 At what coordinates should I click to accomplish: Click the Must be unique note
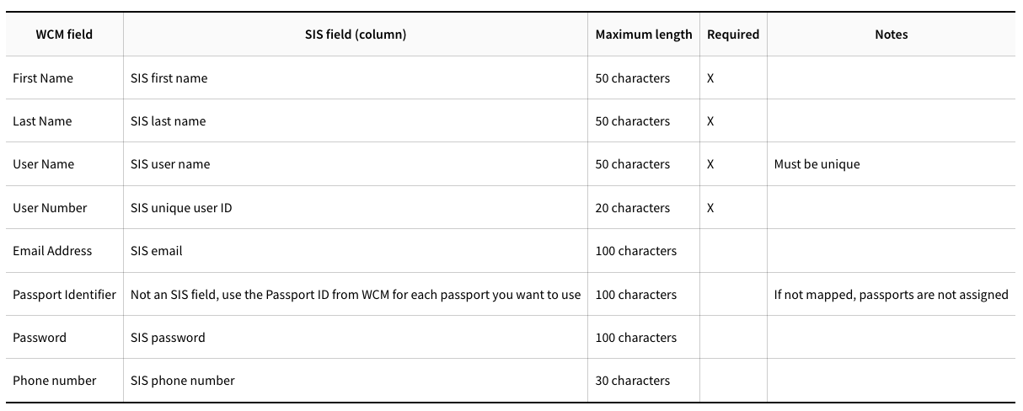coord(817,164)
